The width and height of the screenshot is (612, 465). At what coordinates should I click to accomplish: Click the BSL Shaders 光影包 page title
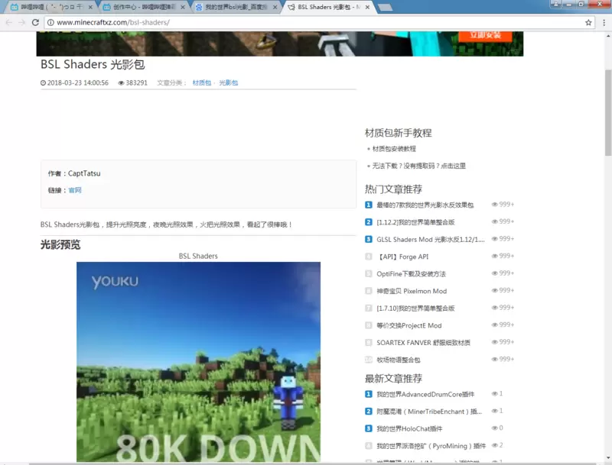click(93, 64)
